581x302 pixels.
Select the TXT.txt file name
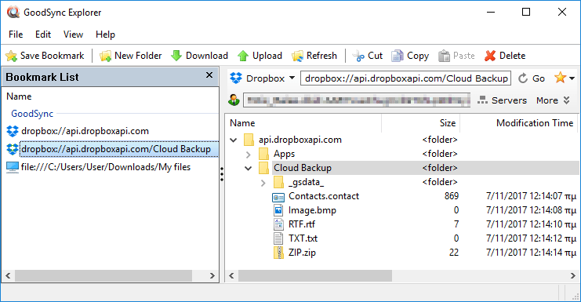click(x=303, y=238)
